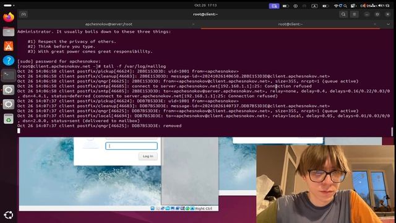The width and height of the screenshot is (396, 223).
Task: Click the Log In button in the VM
Action: click(148, 156)
